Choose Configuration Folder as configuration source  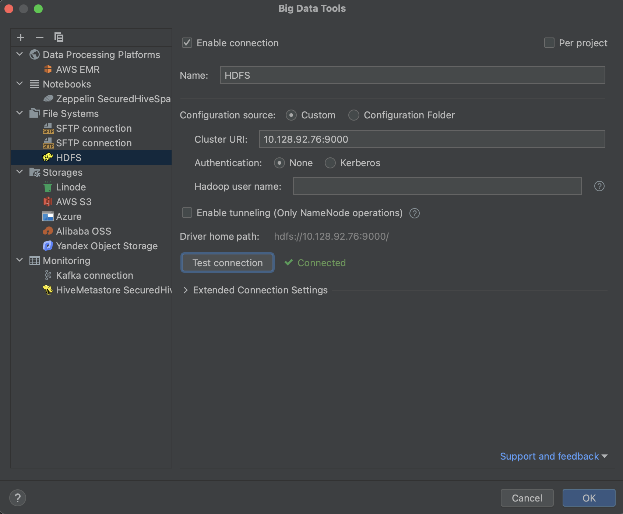tap(353, 115)
